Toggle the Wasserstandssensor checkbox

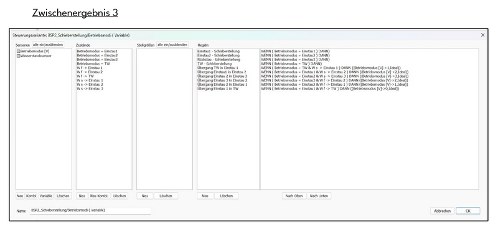19,55
